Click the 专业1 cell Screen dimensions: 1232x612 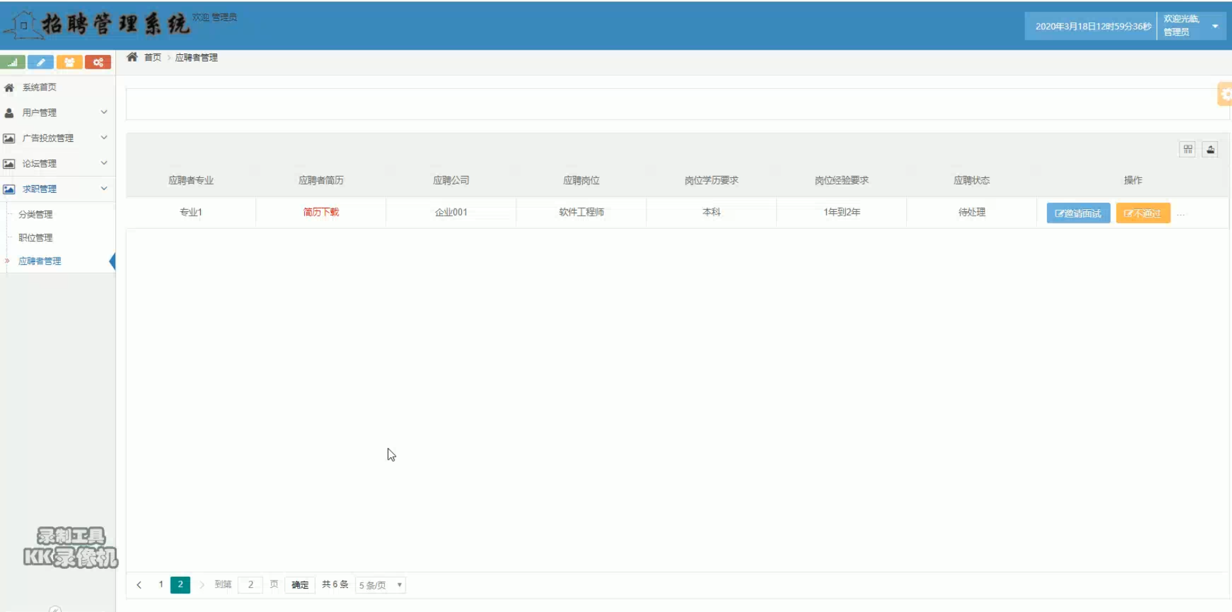coord(191,212)
